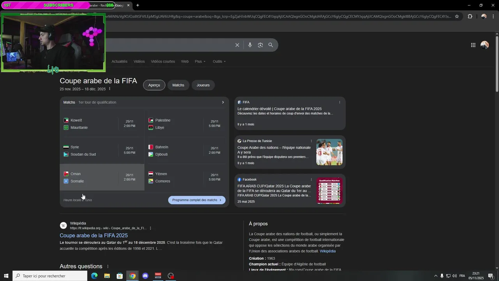
Task: Open the notification center icon
Action: [491, 276]
